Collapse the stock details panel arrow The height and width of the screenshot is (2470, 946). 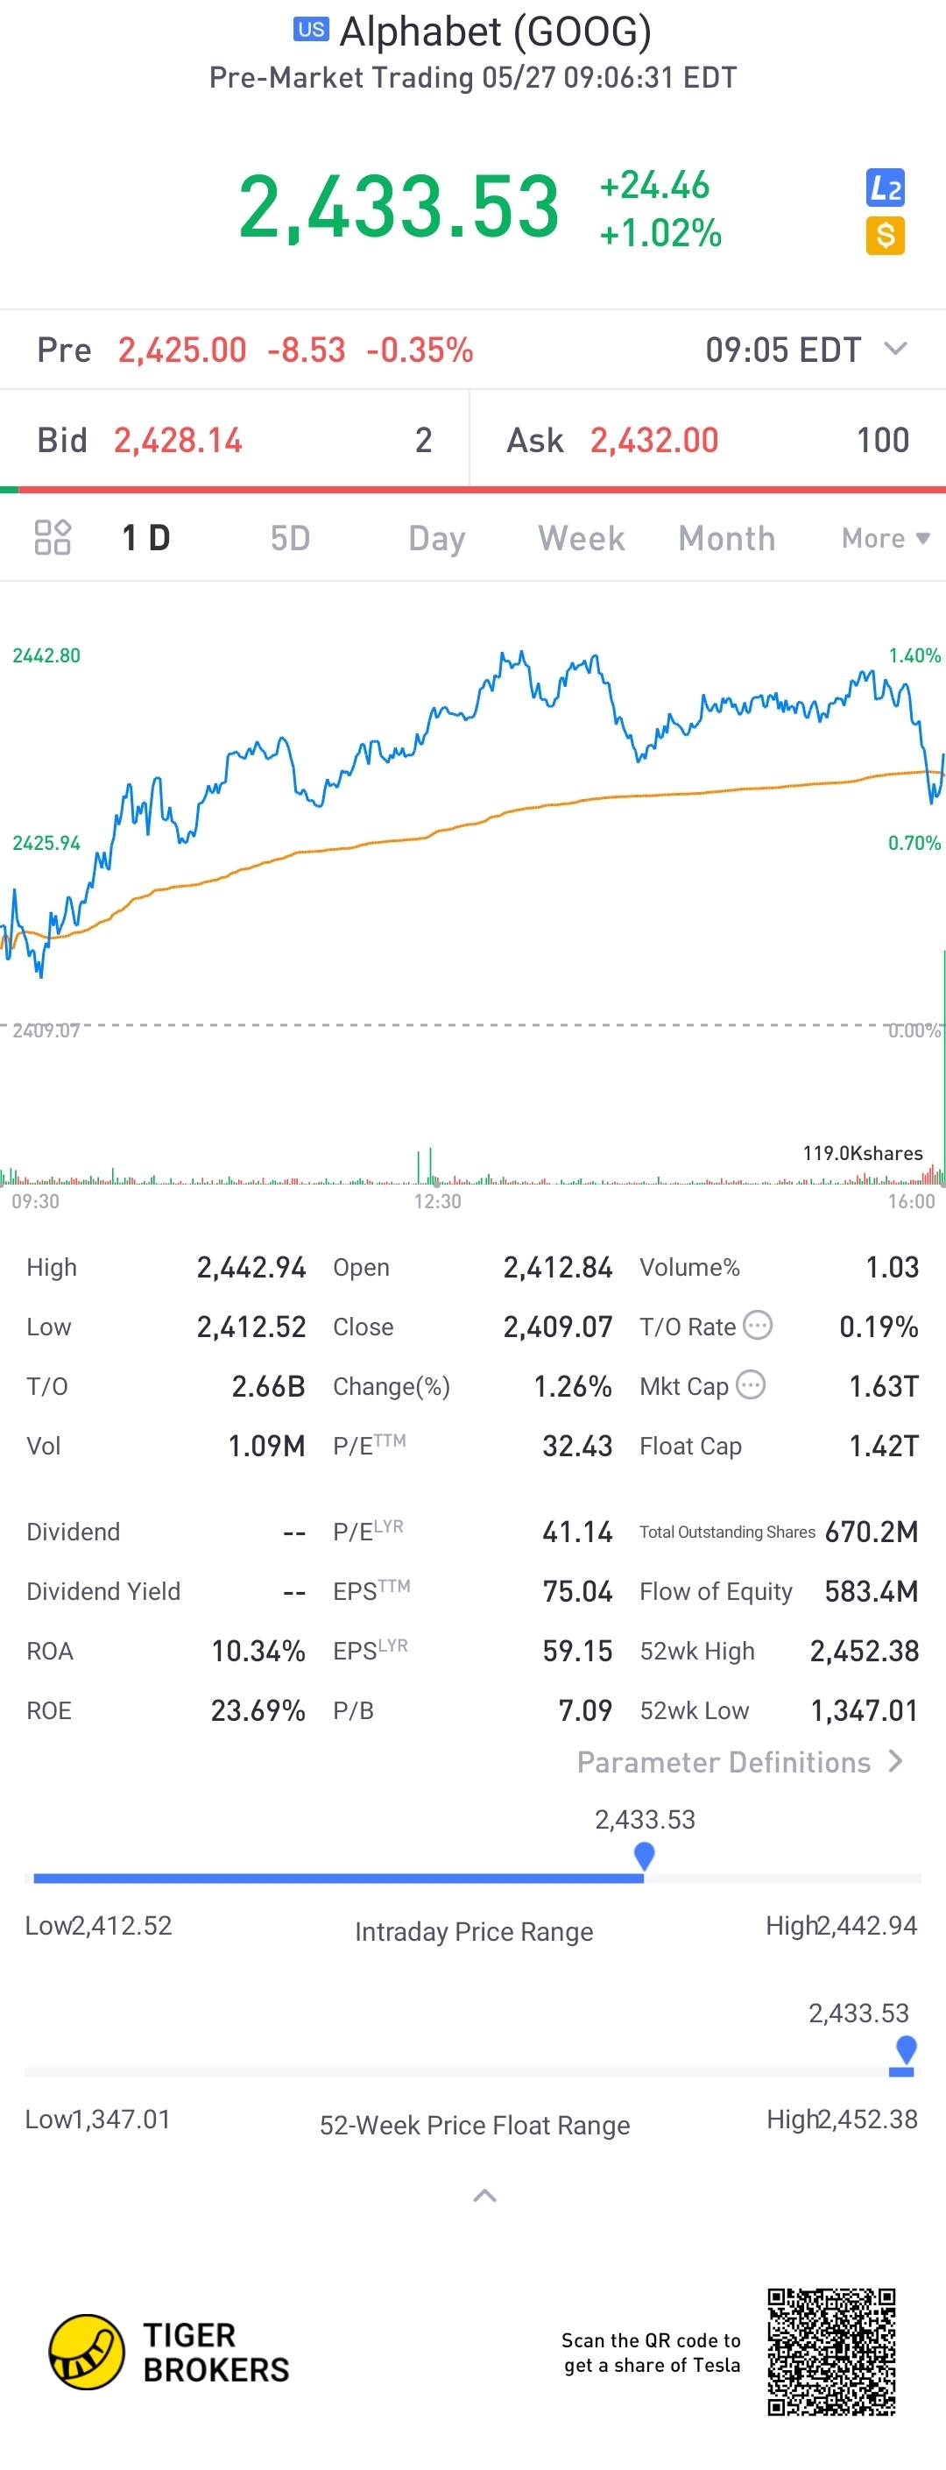pos(485,2195)
